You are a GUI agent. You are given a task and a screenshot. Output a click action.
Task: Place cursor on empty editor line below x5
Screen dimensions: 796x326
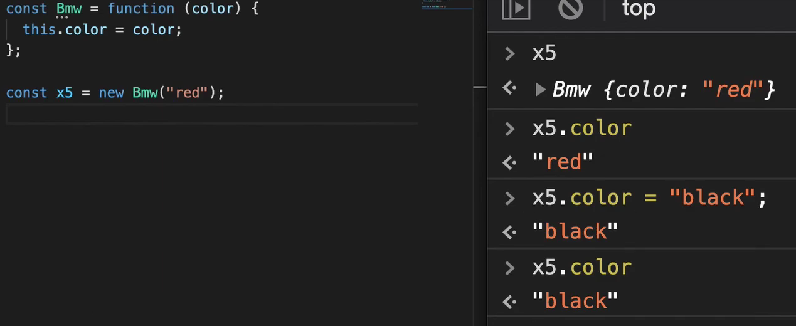(x=212, y=115)
